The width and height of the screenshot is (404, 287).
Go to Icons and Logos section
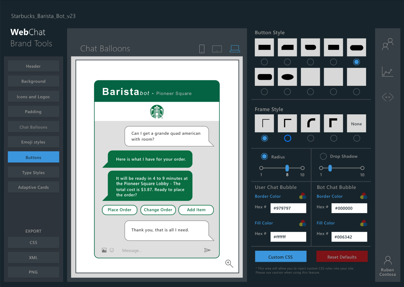pyautogui.click(x=33, y=97)
